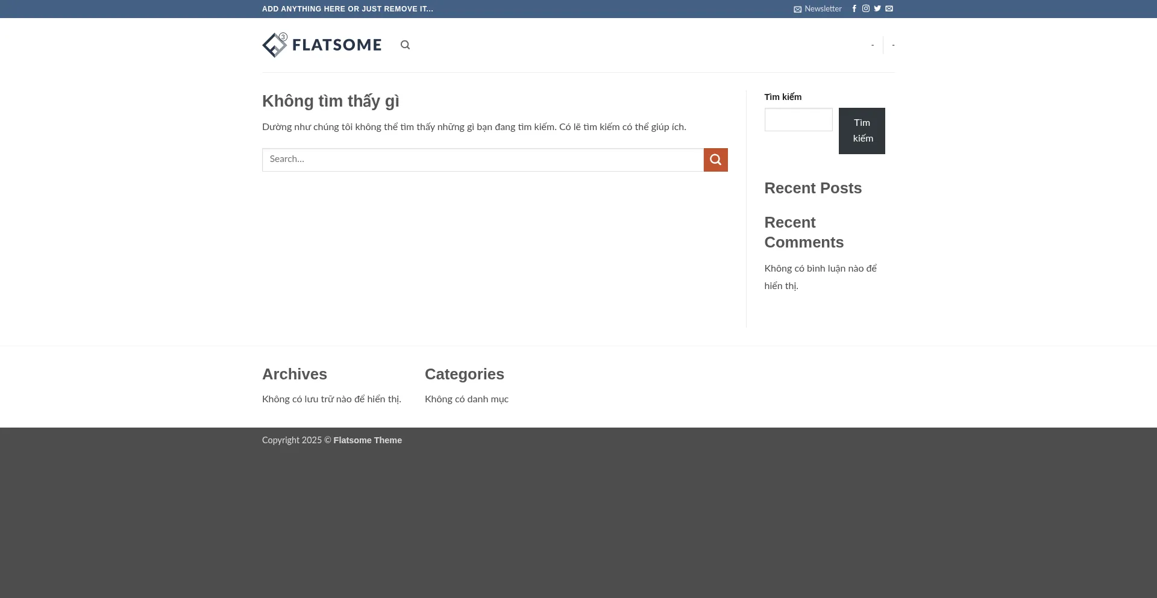Screen dimensions: 1157x598
Task: Open the Twitter bird icon
Action: (877, 9)
